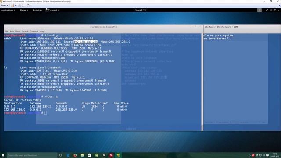The width and height of the screenshot is (281, 158).
Task: Click the power icon in Kali top bar
Action: [275, 10]
